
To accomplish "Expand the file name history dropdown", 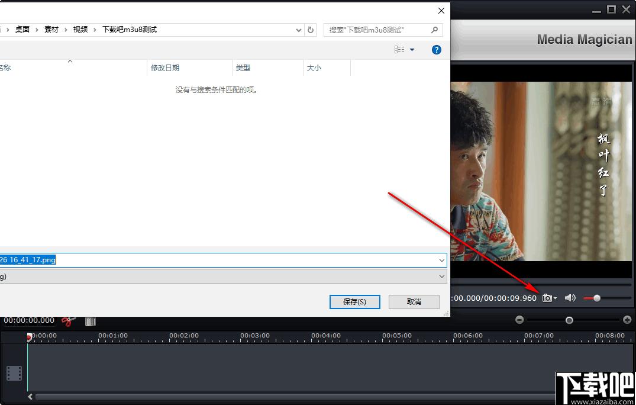I will click(442, 260).
